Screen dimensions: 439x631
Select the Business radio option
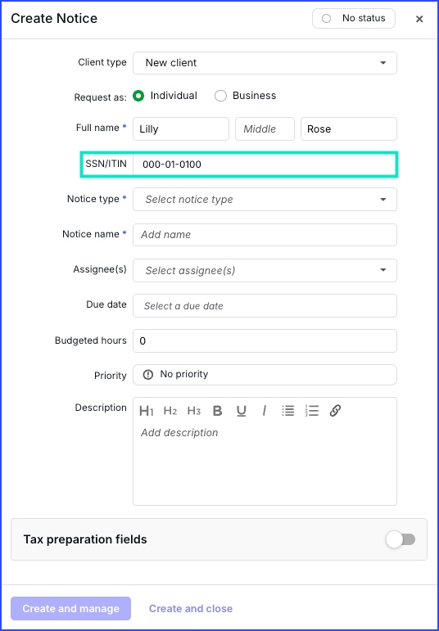point(220,97)
